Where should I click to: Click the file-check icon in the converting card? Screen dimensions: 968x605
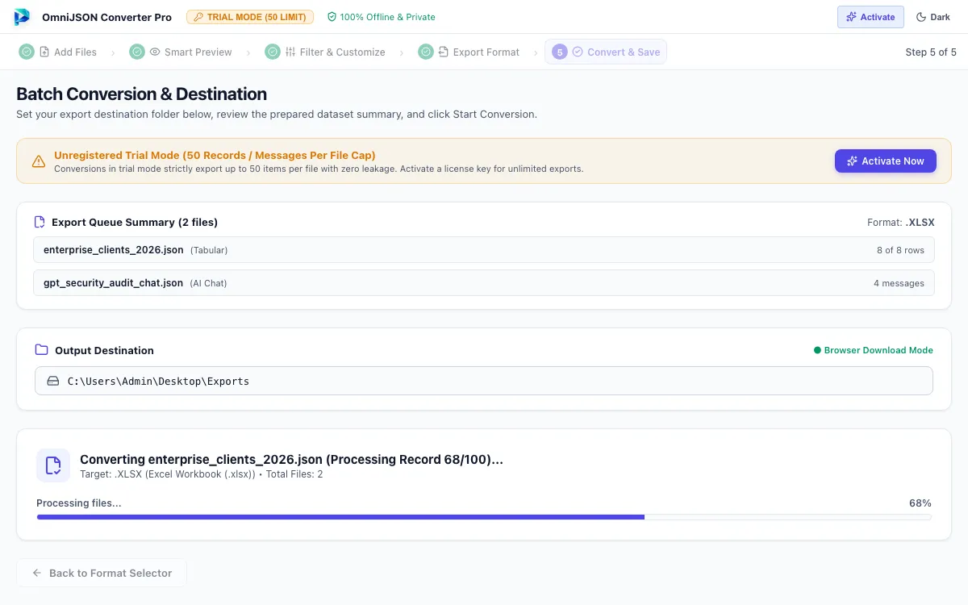pos(53,465)
